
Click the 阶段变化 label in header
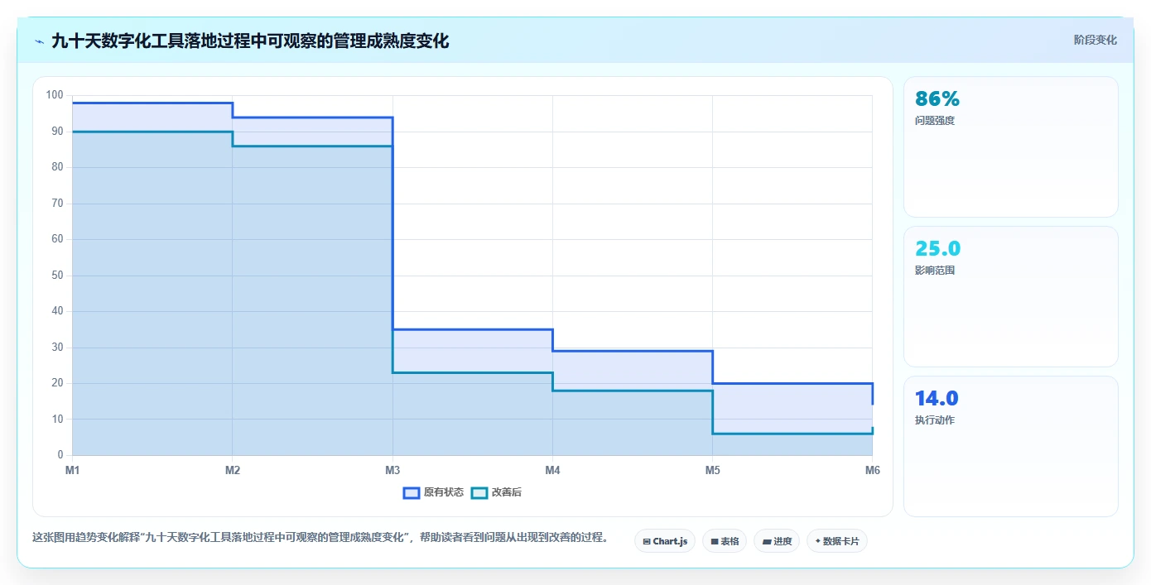point(1095,40)
